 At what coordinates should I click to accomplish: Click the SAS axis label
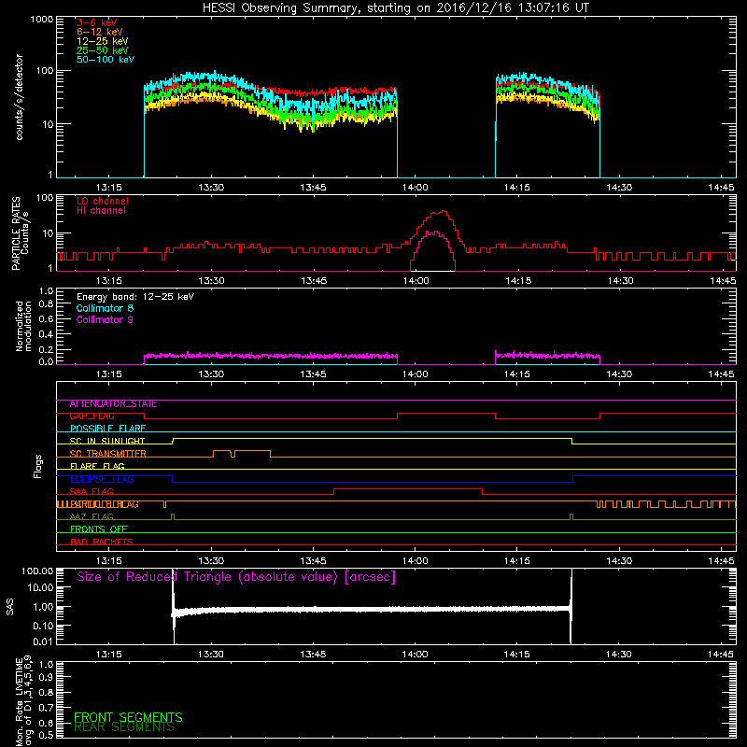pos(10,608)
